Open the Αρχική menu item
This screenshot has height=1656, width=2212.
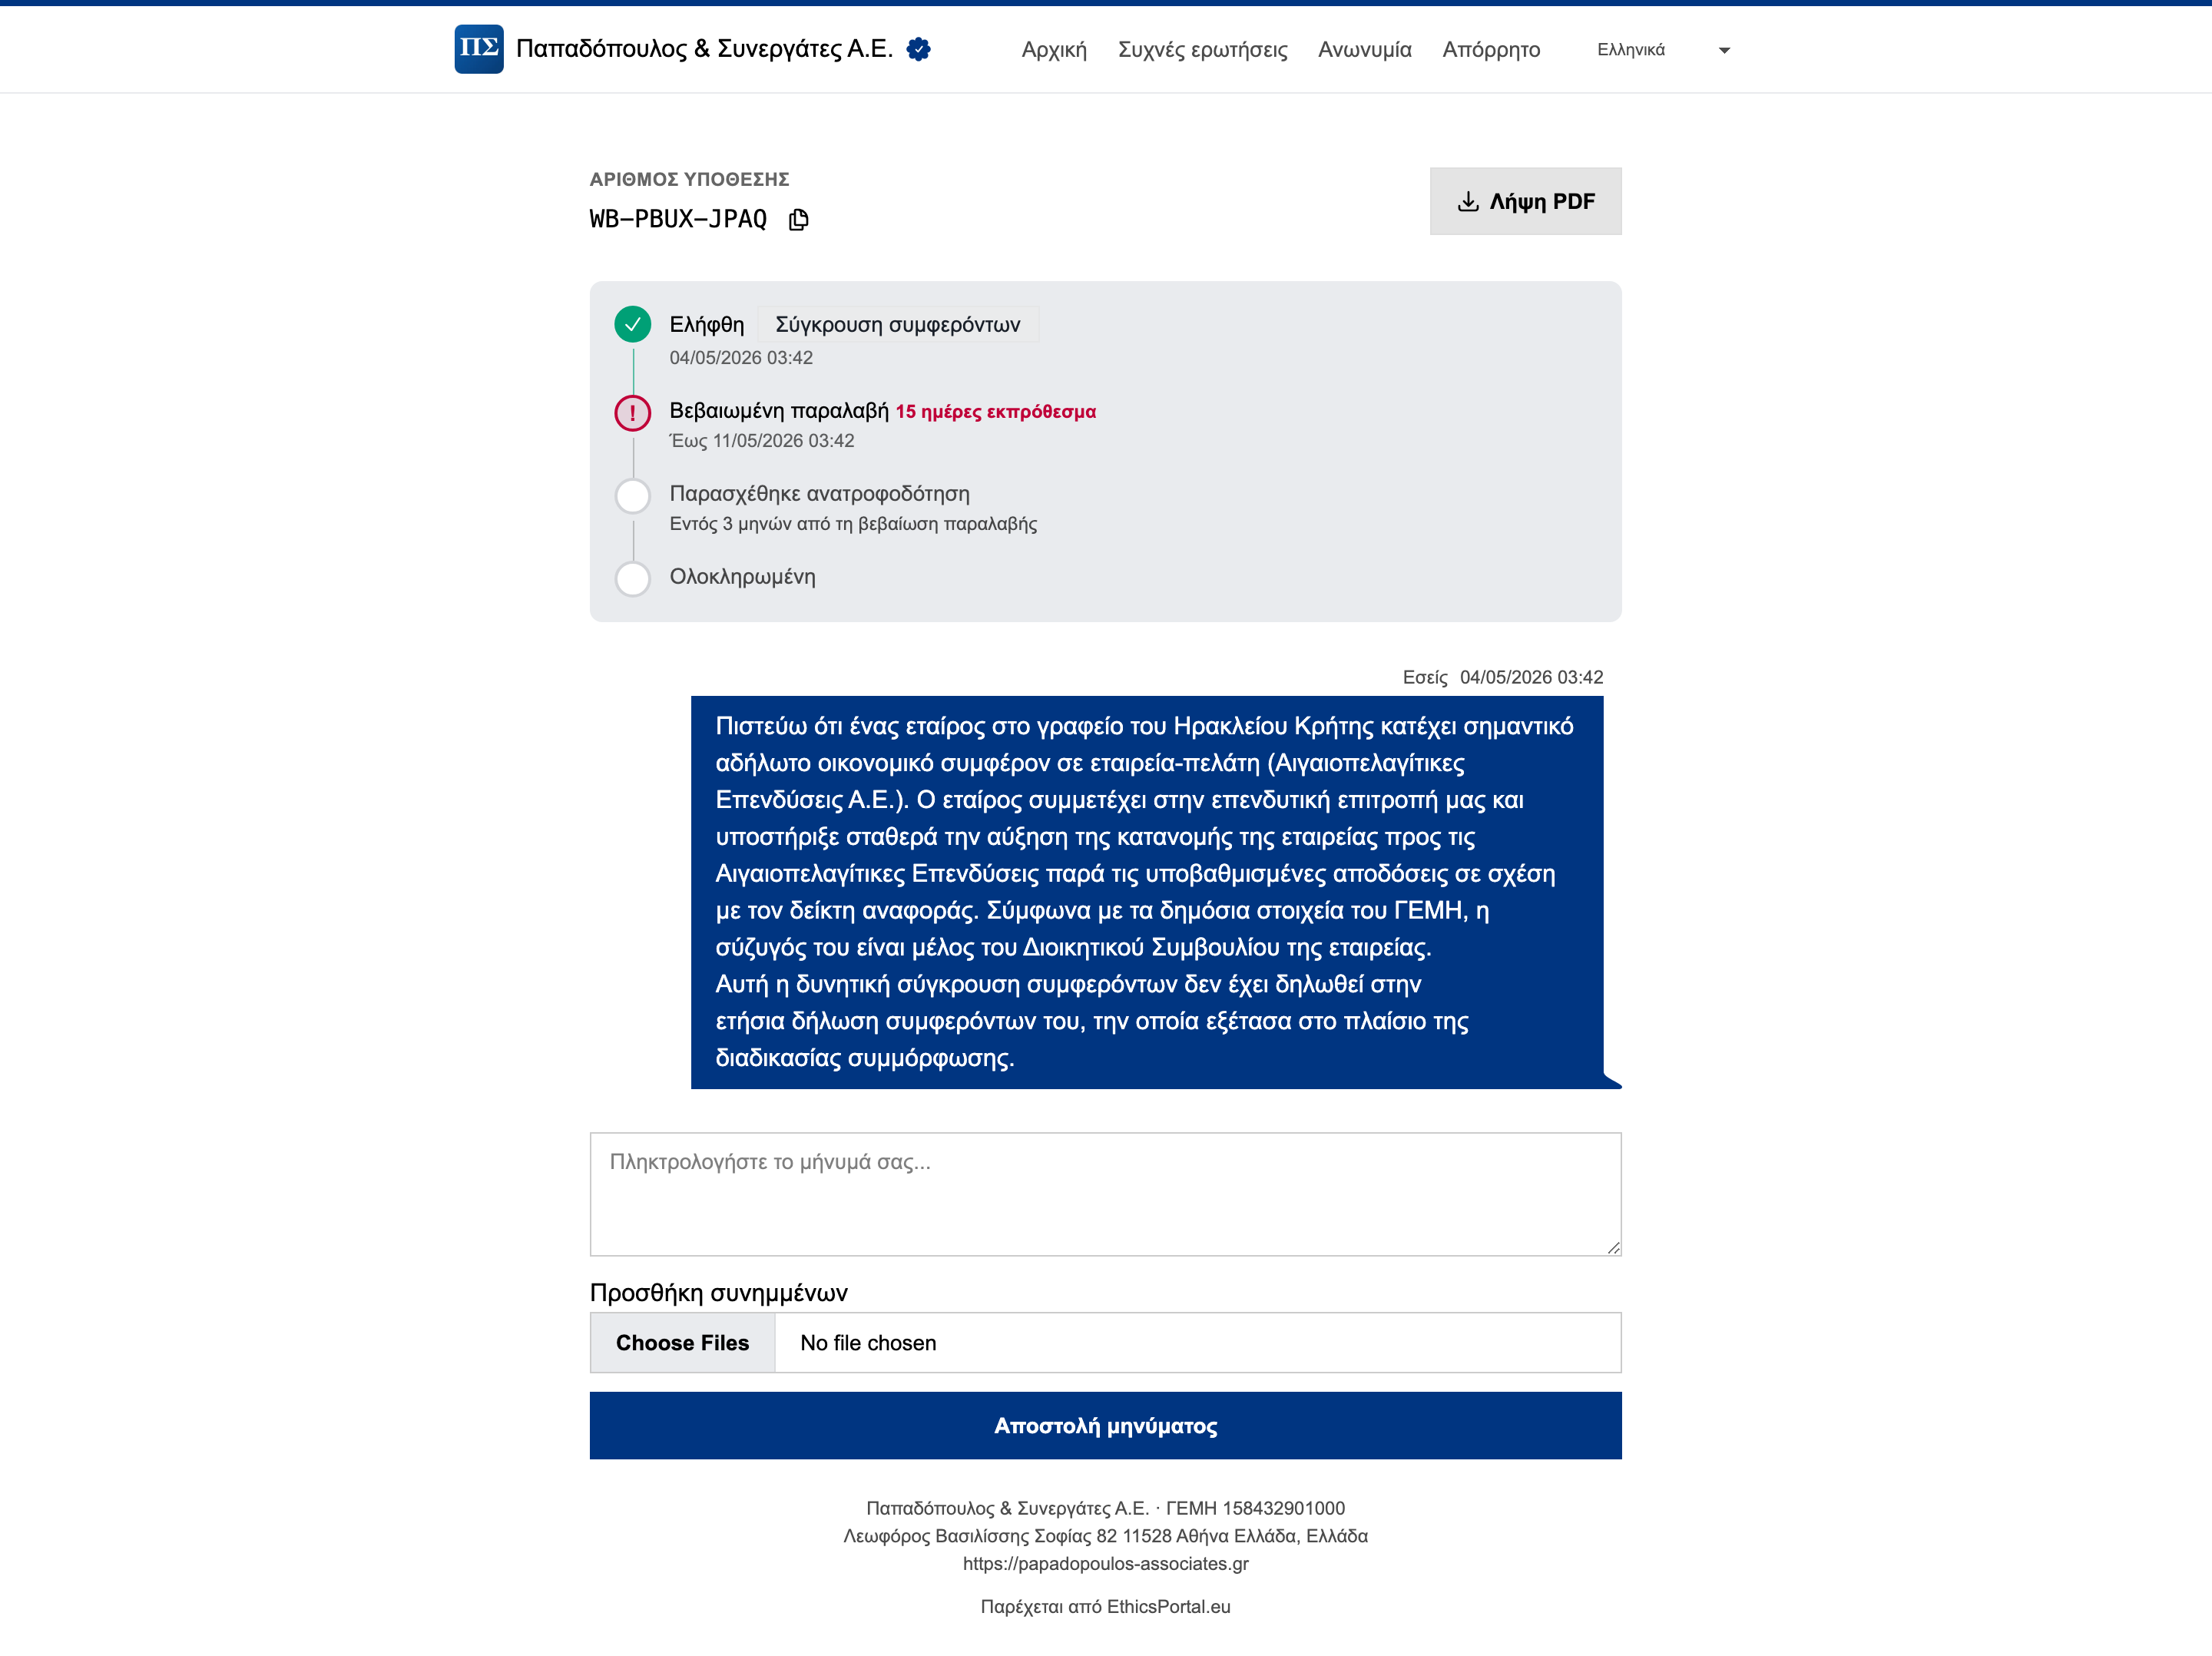(1054, 50)
